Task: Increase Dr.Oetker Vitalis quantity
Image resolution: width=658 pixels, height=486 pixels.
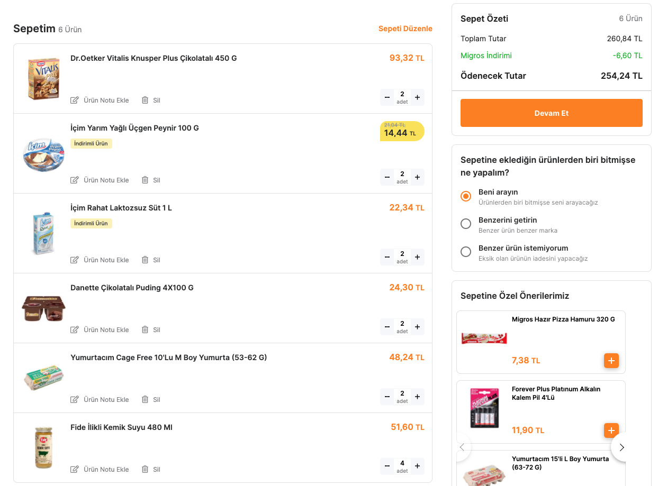Action: pyautogui.click(x=417, y=97)
